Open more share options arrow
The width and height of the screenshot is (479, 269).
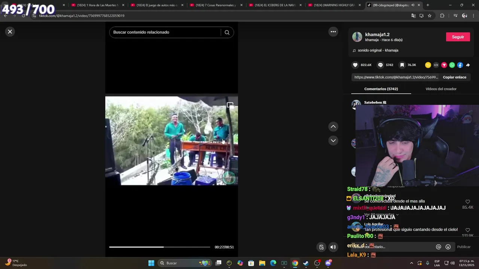468,65
